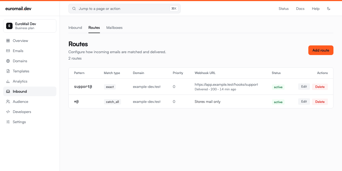Toggle dark mode with the moon icon

(x=329, y=9)
